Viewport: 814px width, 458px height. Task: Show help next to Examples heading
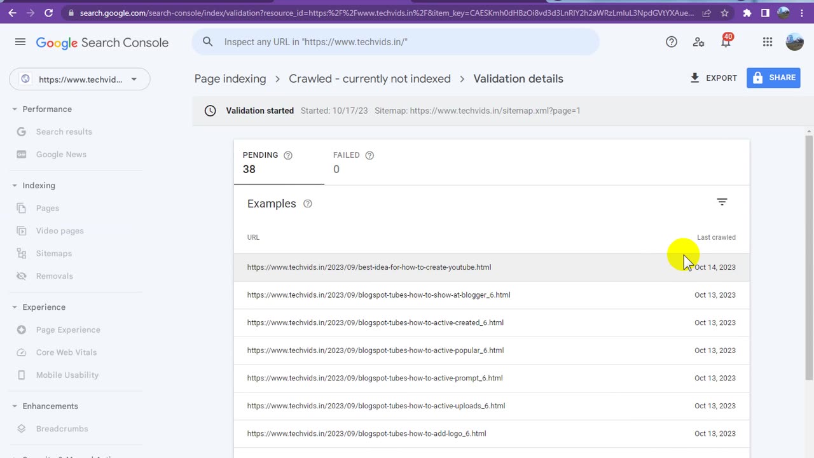[x=308, y=204]
